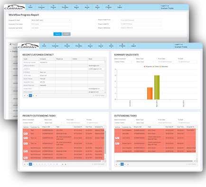Click Enquiry Date From field in Workflow report
Viewport: 206px width, 187px height.
(x=141, y=20)
